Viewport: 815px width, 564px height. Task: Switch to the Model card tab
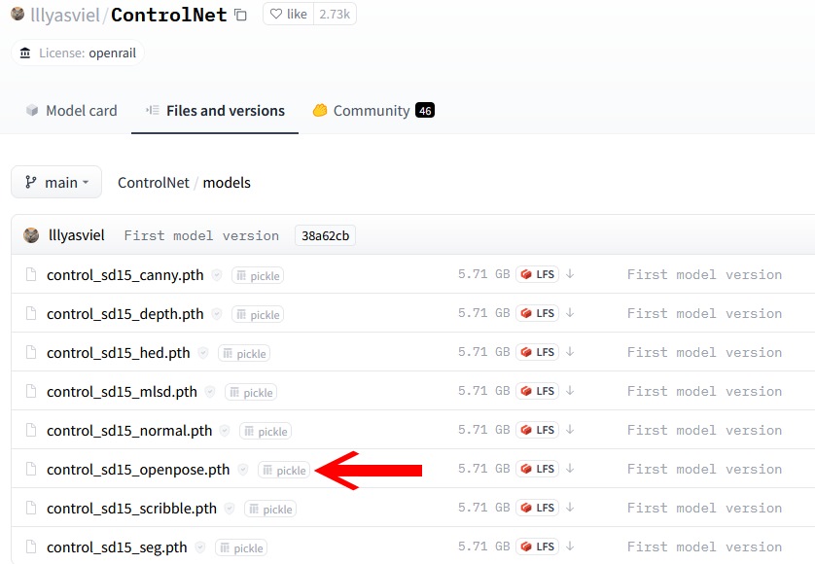click(x=71, y=111)
